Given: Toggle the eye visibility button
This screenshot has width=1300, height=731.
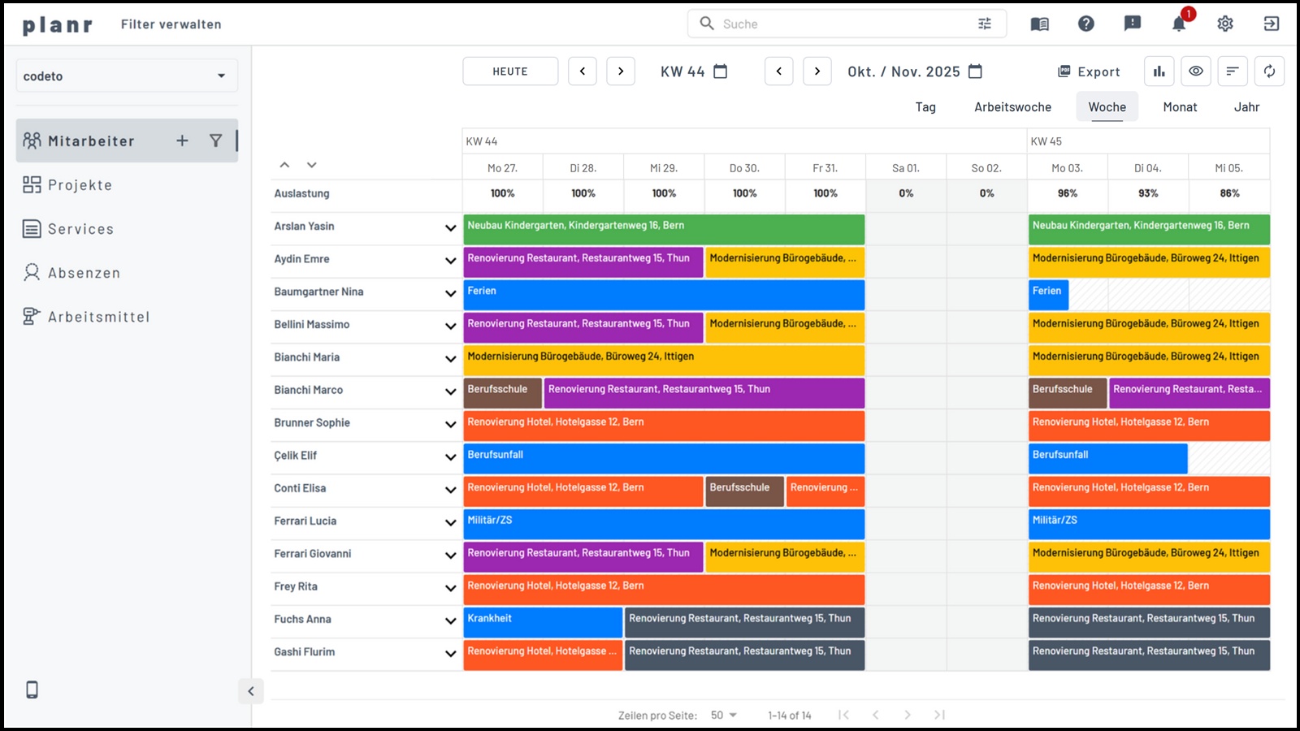Looking at the screenshot, I should pyautogui.click(x=1196, y=71).
